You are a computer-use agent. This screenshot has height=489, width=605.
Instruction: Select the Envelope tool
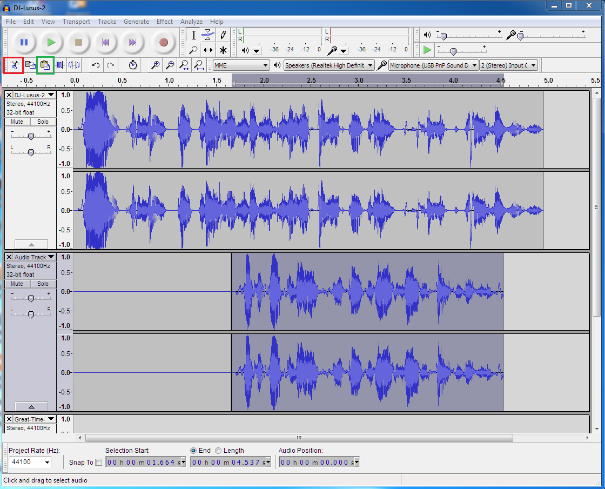(208, 34)
